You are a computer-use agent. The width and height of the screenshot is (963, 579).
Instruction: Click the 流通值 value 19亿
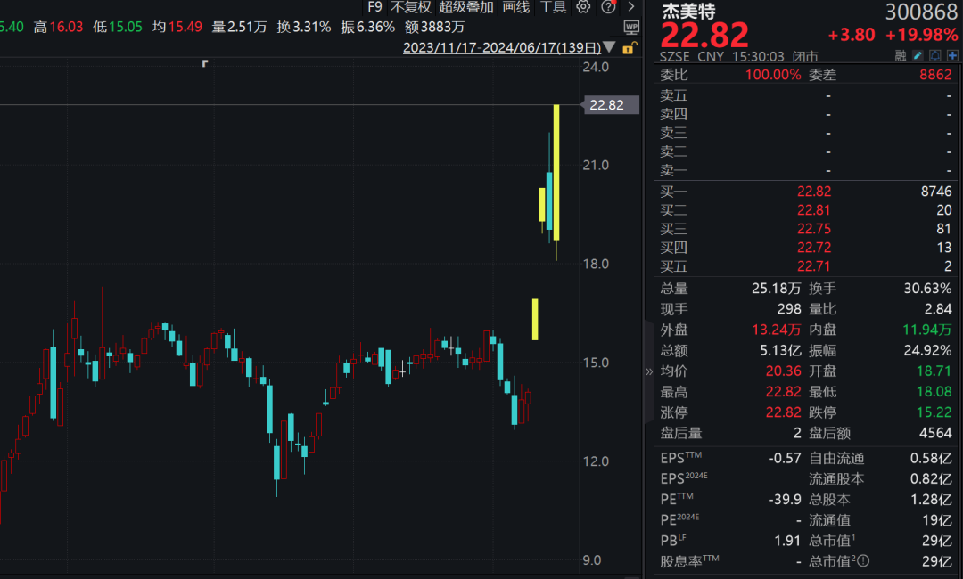click(937, 521)
